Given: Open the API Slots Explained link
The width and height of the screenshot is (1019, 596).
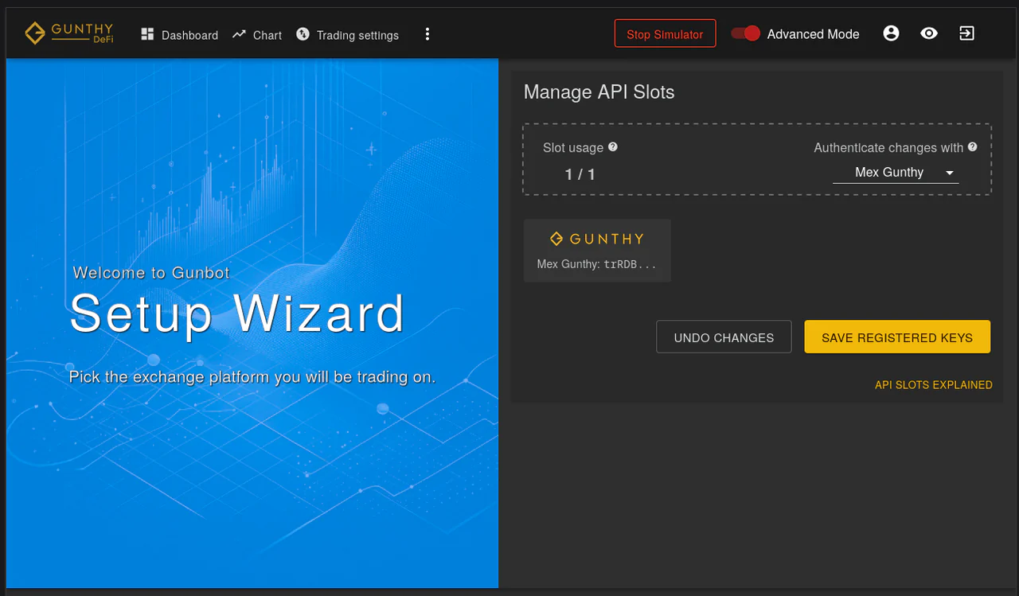Looking at the screenshot, I should [x=933, y=385].
